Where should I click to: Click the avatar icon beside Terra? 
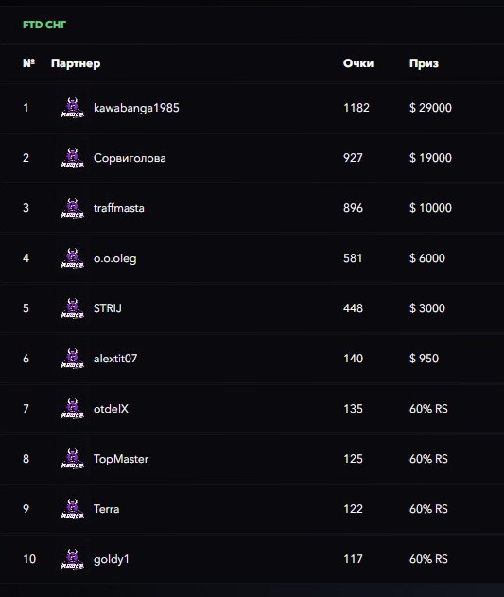point(72,509)
